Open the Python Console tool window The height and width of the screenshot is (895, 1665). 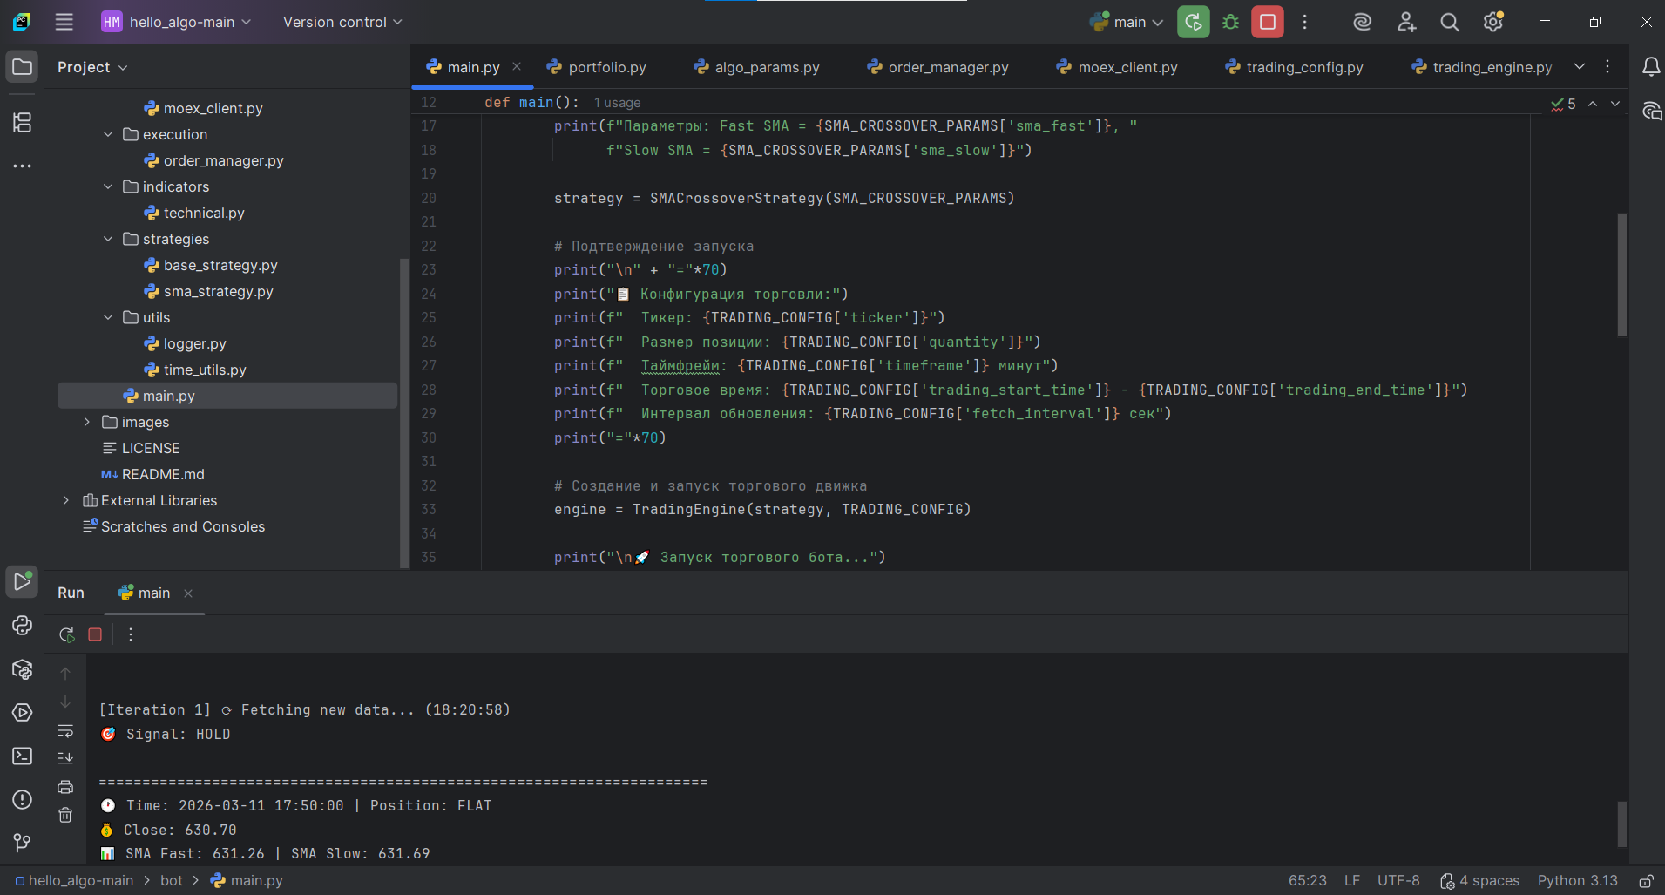coord(22,626)
